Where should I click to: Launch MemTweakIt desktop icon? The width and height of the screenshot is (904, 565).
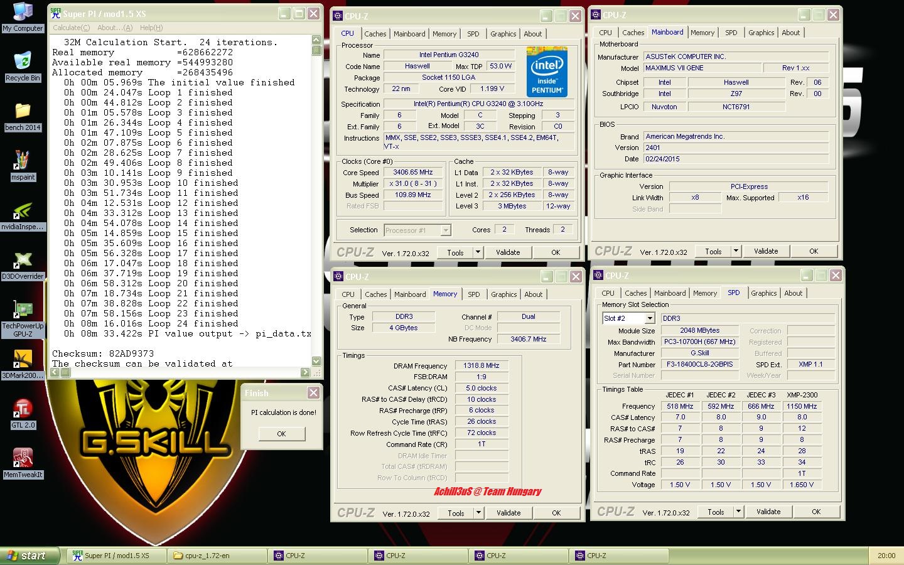pos(23,463)
